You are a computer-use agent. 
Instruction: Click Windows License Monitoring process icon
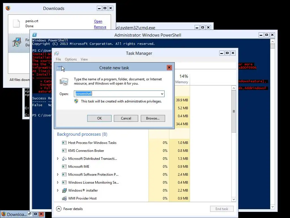(64, 183)
